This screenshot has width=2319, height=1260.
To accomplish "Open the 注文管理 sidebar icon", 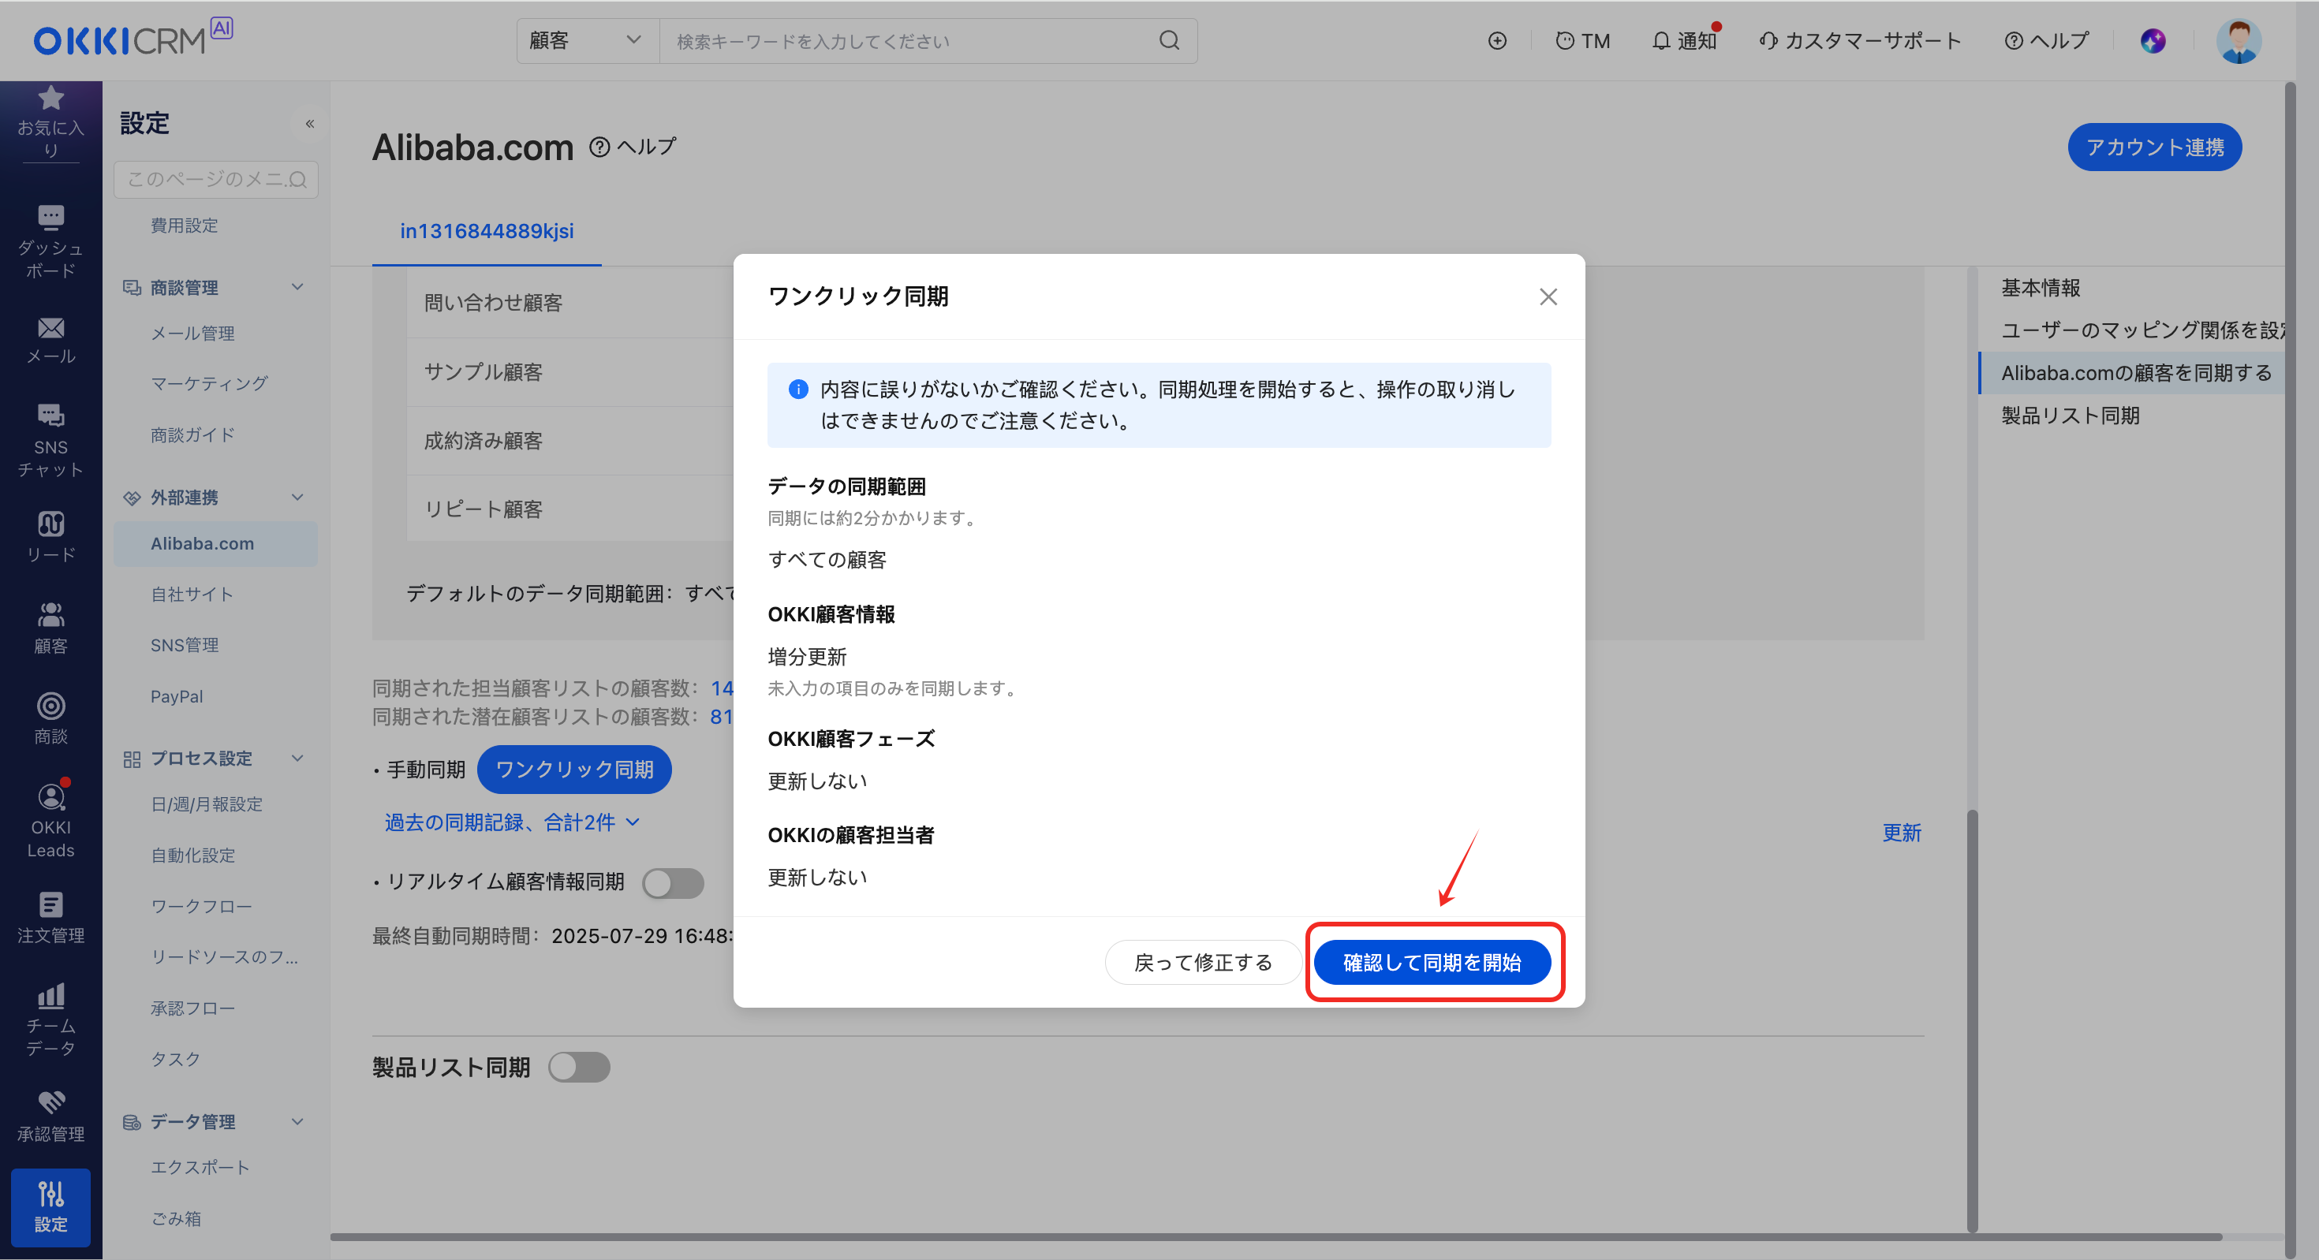I will pos(50,904).
